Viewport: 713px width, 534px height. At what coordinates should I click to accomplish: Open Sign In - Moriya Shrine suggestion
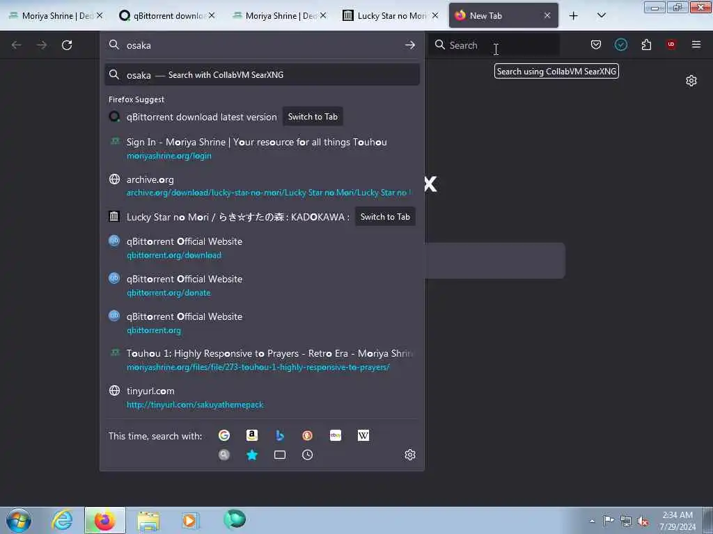[262, 149]
